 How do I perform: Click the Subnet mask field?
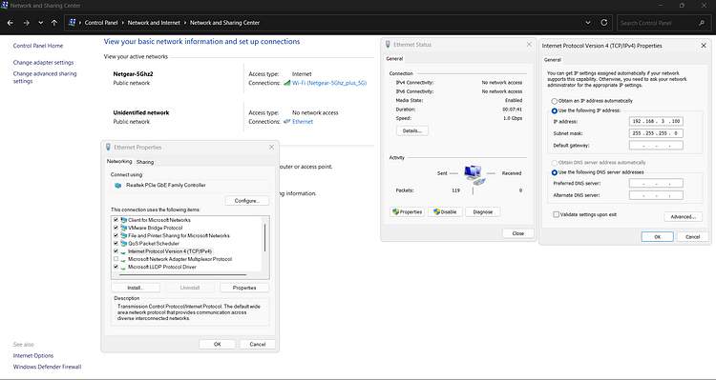[x=656, y=133]
